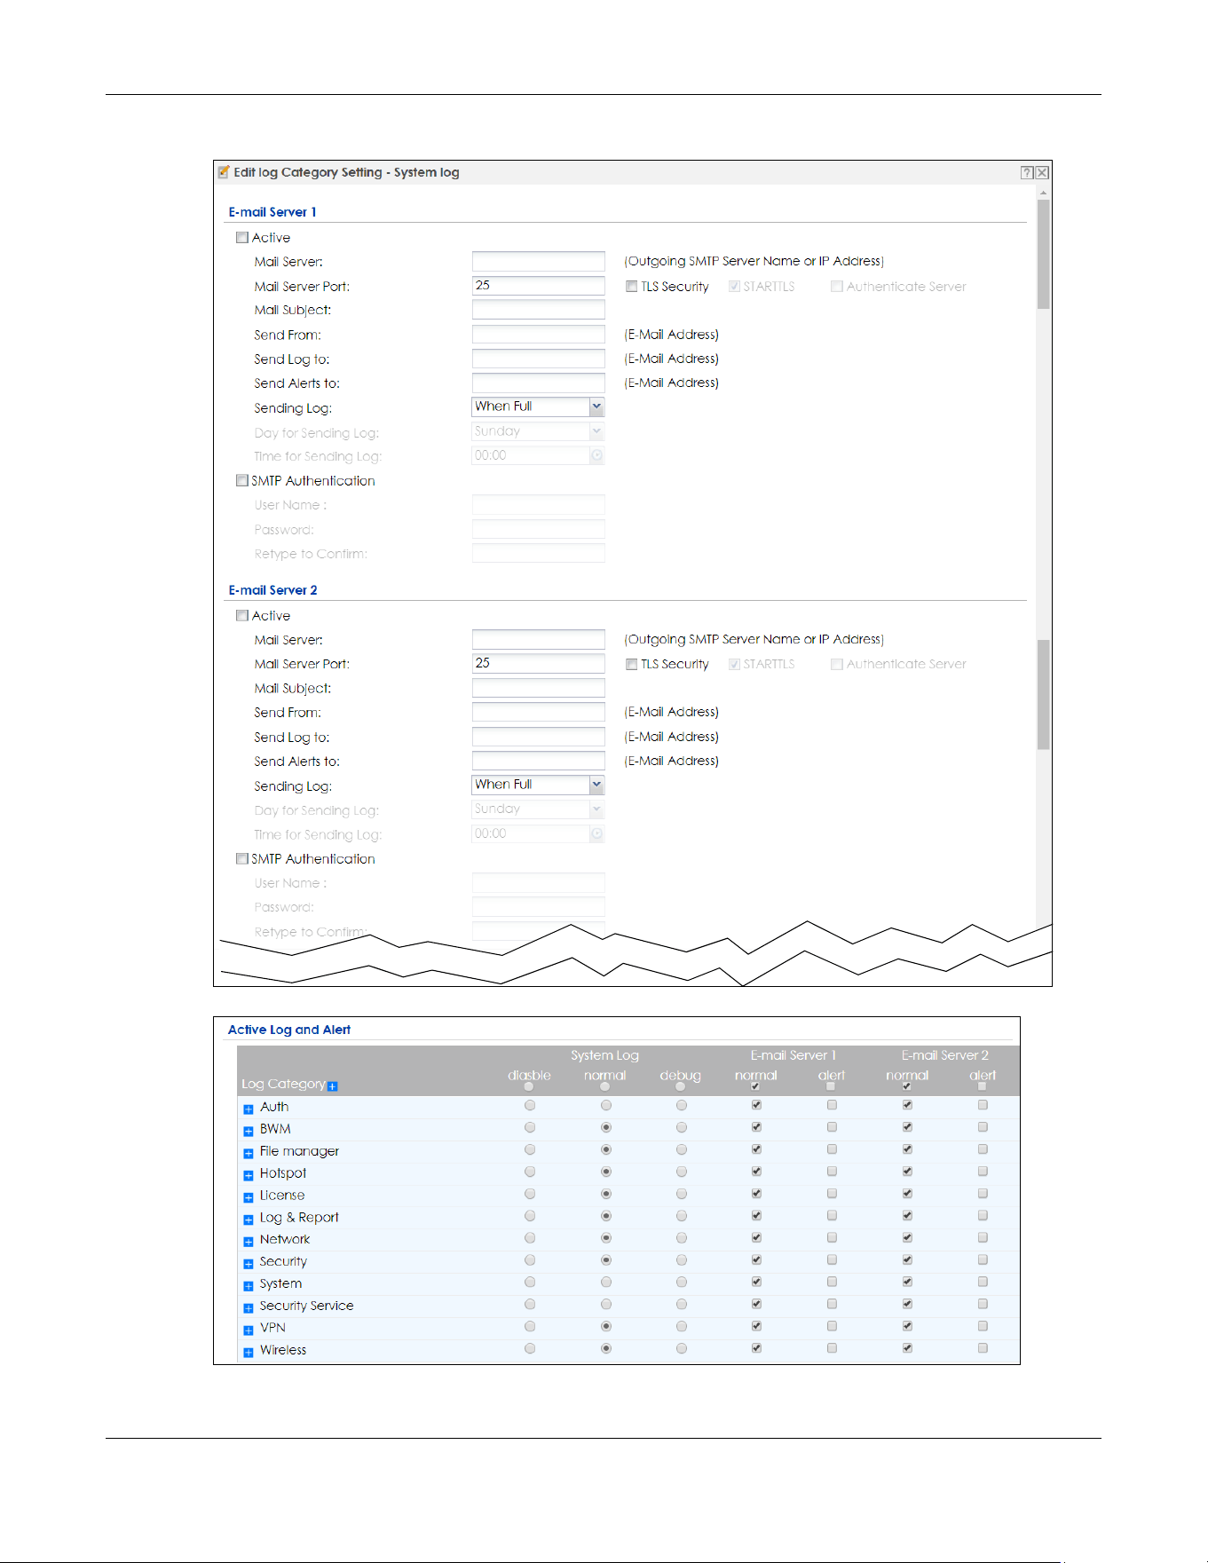Image resolution: width=1208 pixels, height=1563 pixels.
Task: Expand the Hotspot log category
Action: [249, 1176]
